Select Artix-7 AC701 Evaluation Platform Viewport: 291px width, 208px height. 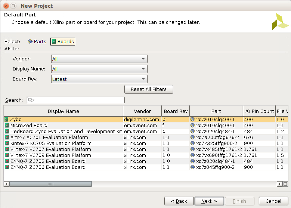coord(146,137)
